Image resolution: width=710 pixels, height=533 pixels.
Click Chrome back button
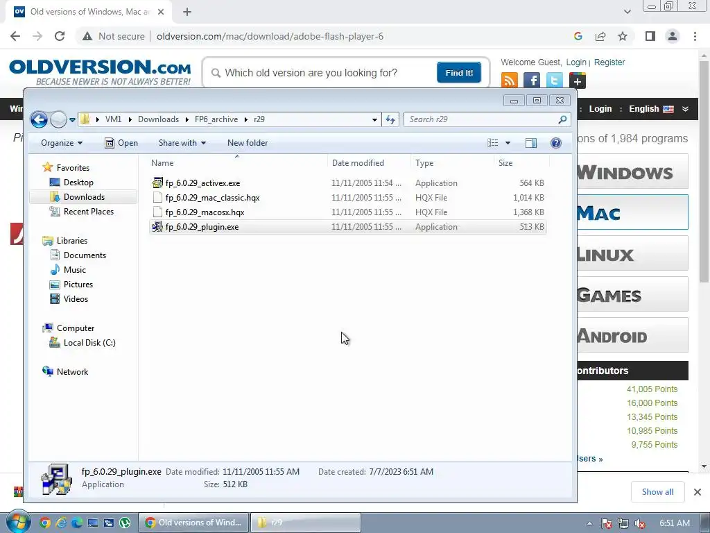coord(15,36)
